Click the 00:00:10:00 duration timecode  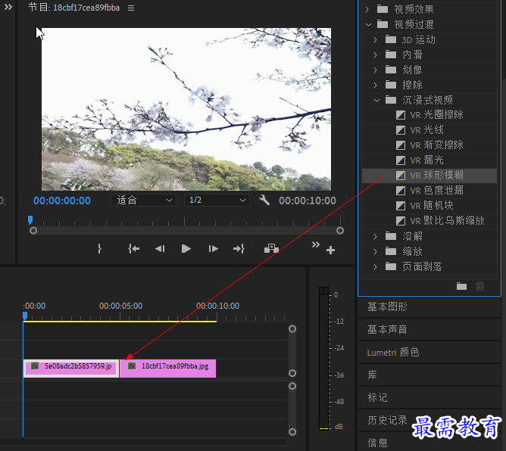coord(308,201)
